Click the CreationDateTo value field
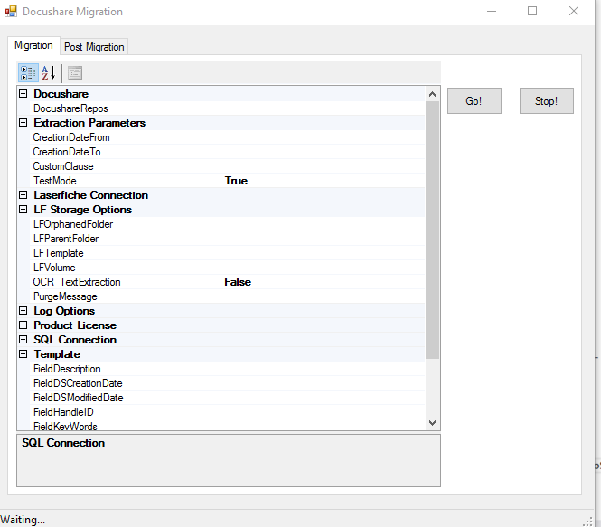The height and width of the screenshot is (527, 601). 323,152
